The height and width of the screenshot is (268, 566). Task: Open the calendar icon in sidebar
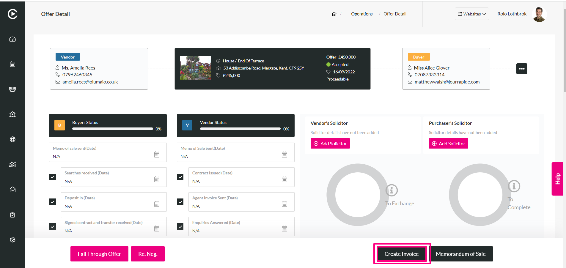(12, 64)
